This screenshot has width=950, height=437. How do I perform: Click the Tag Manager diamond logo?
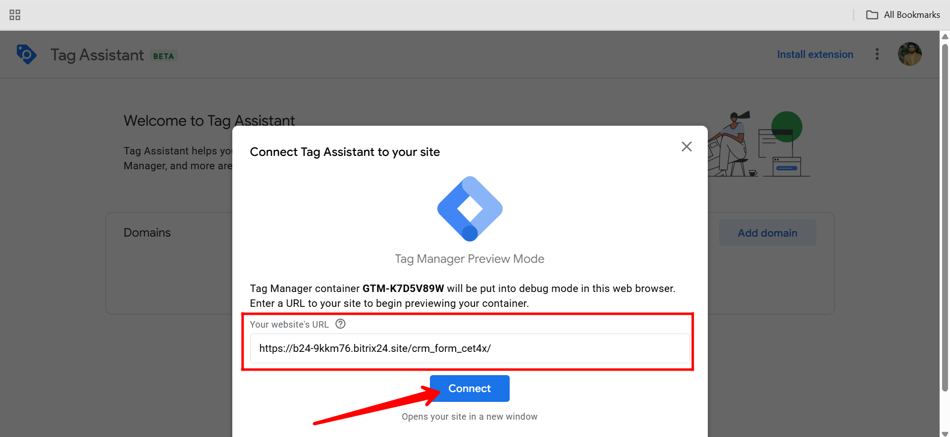pos(470,209)
